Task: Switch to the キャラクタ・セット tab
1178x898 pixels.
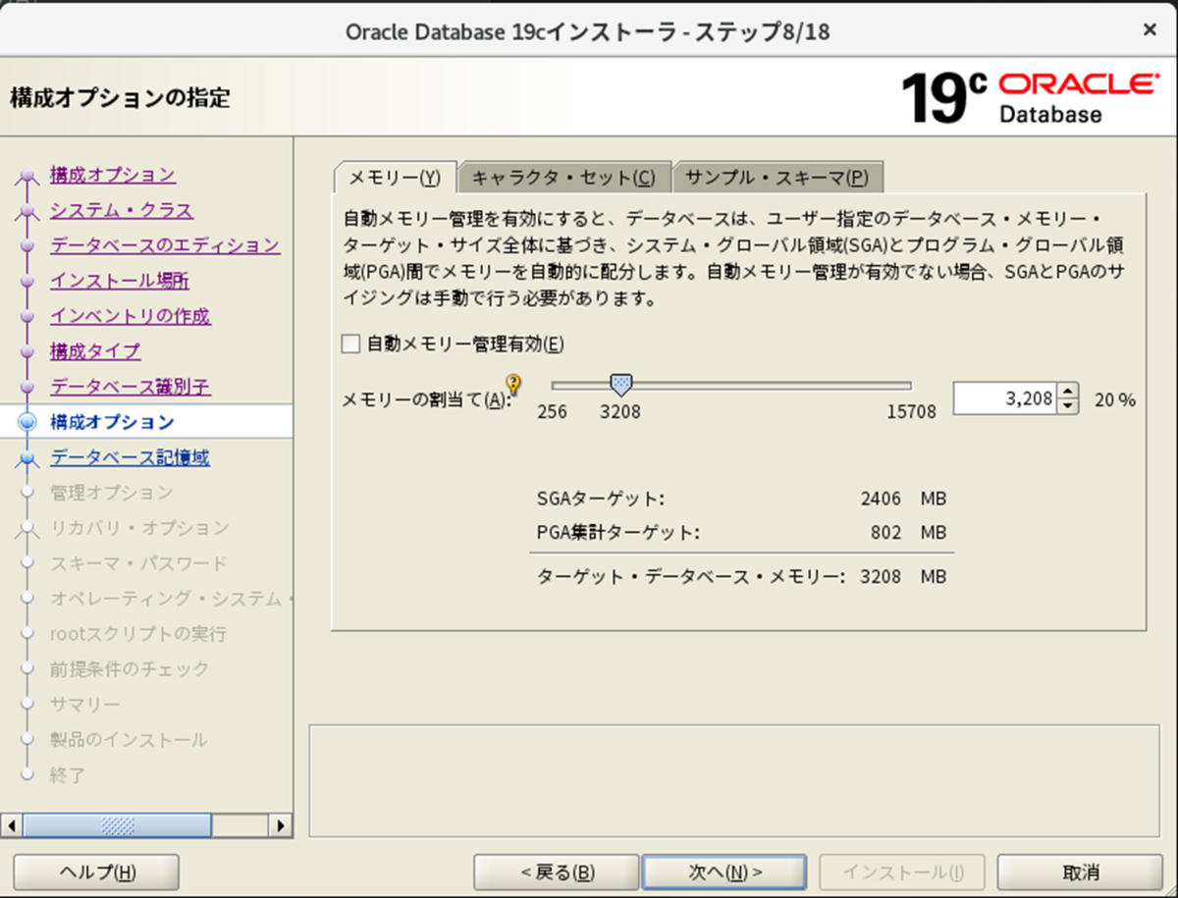Action: point(565,177)
